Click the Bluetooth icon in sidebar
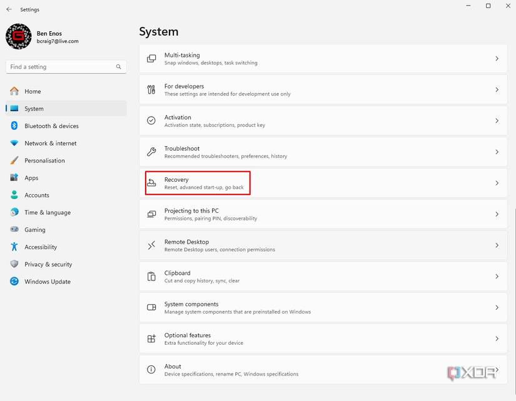 (x=14, y=126)
